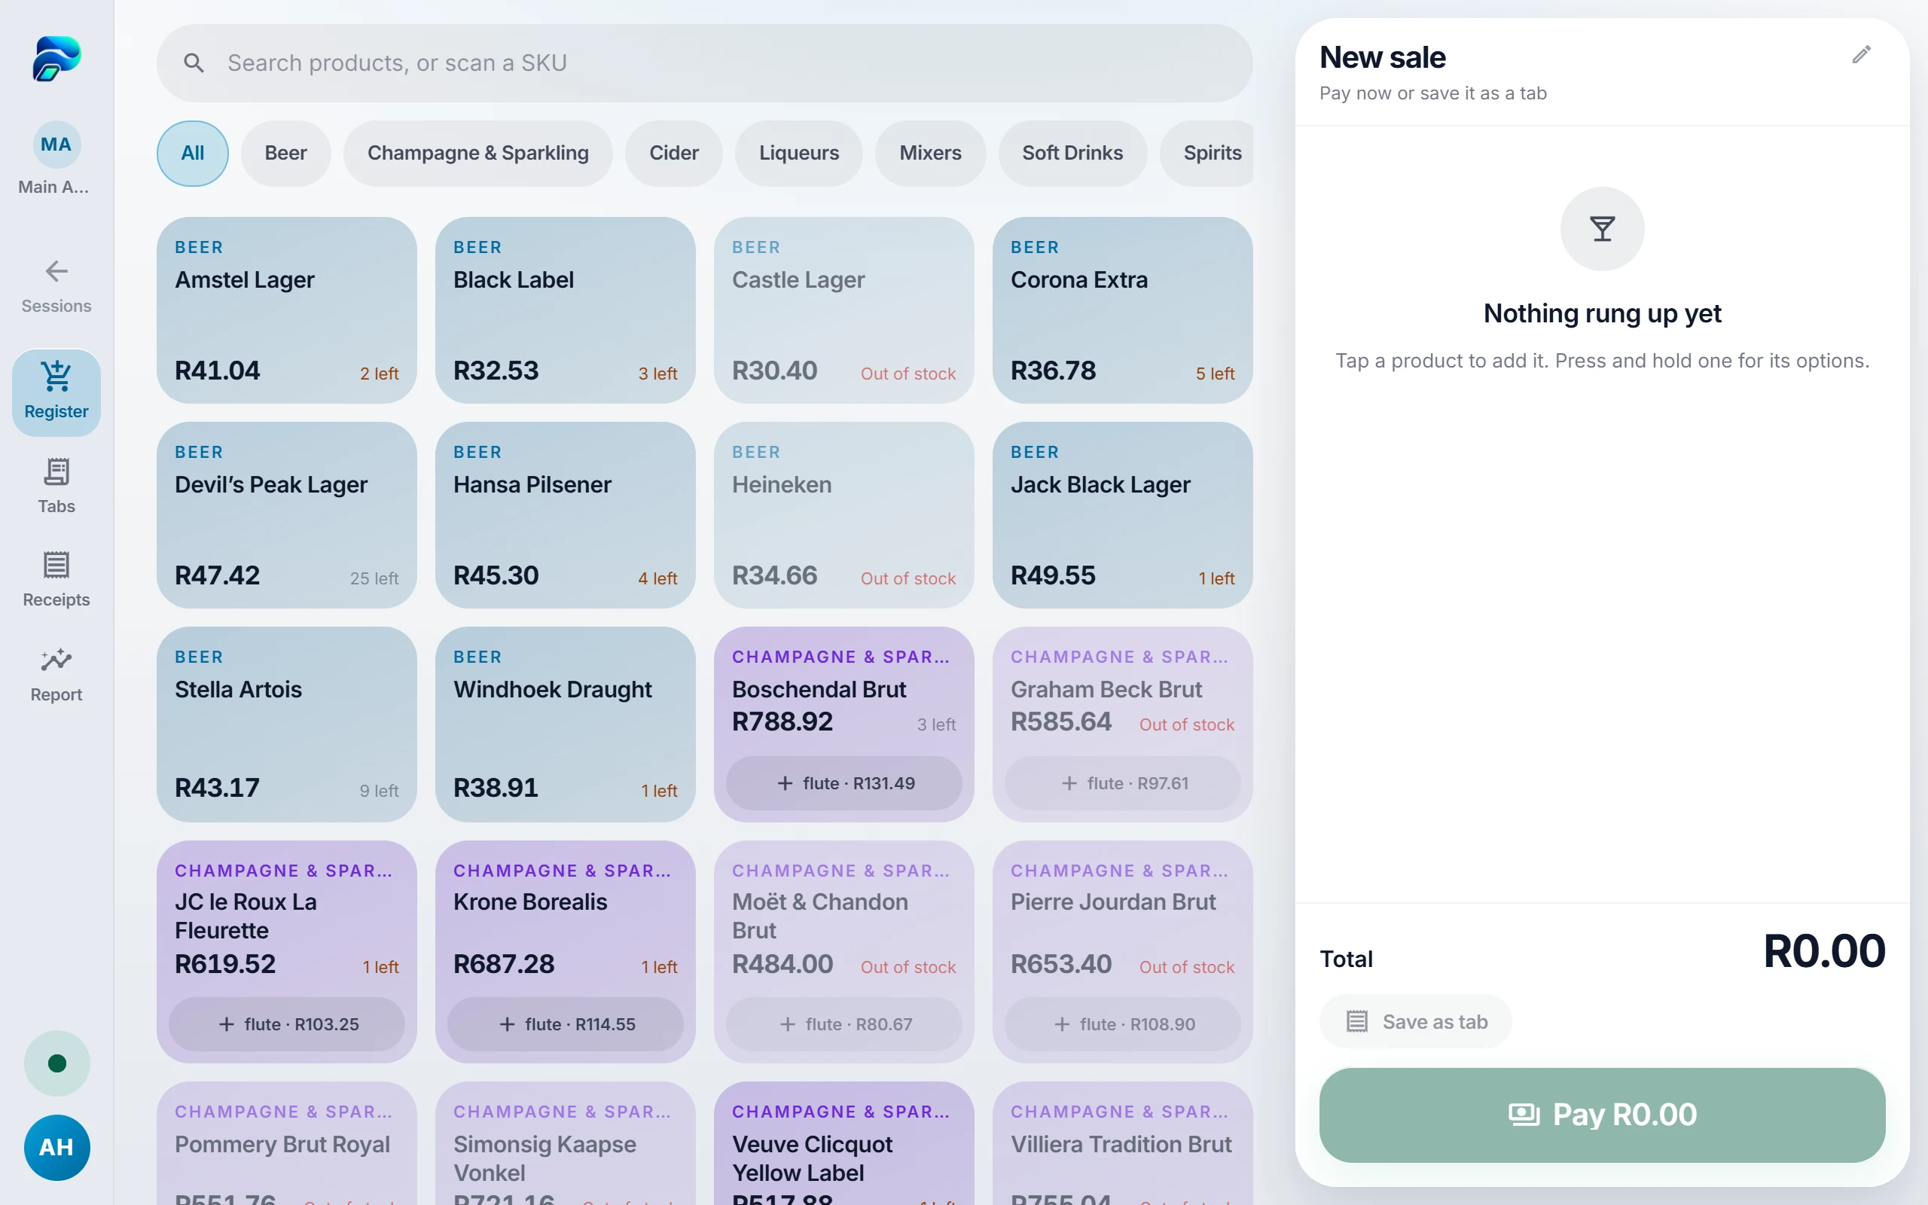Image resolution: width=1928 pixels, height=1205 pixels.
Task: Click the Pay R0.00 button
Action: 1602,1115
